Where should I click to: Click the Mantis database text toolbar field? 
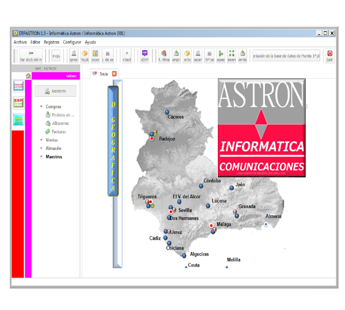coord(286,56)
